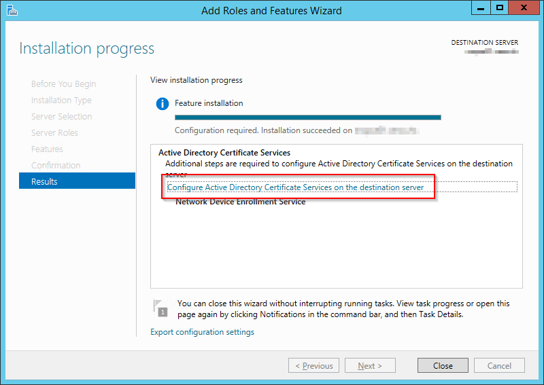Open Configure Active Directory Certificate Services link

295,187
